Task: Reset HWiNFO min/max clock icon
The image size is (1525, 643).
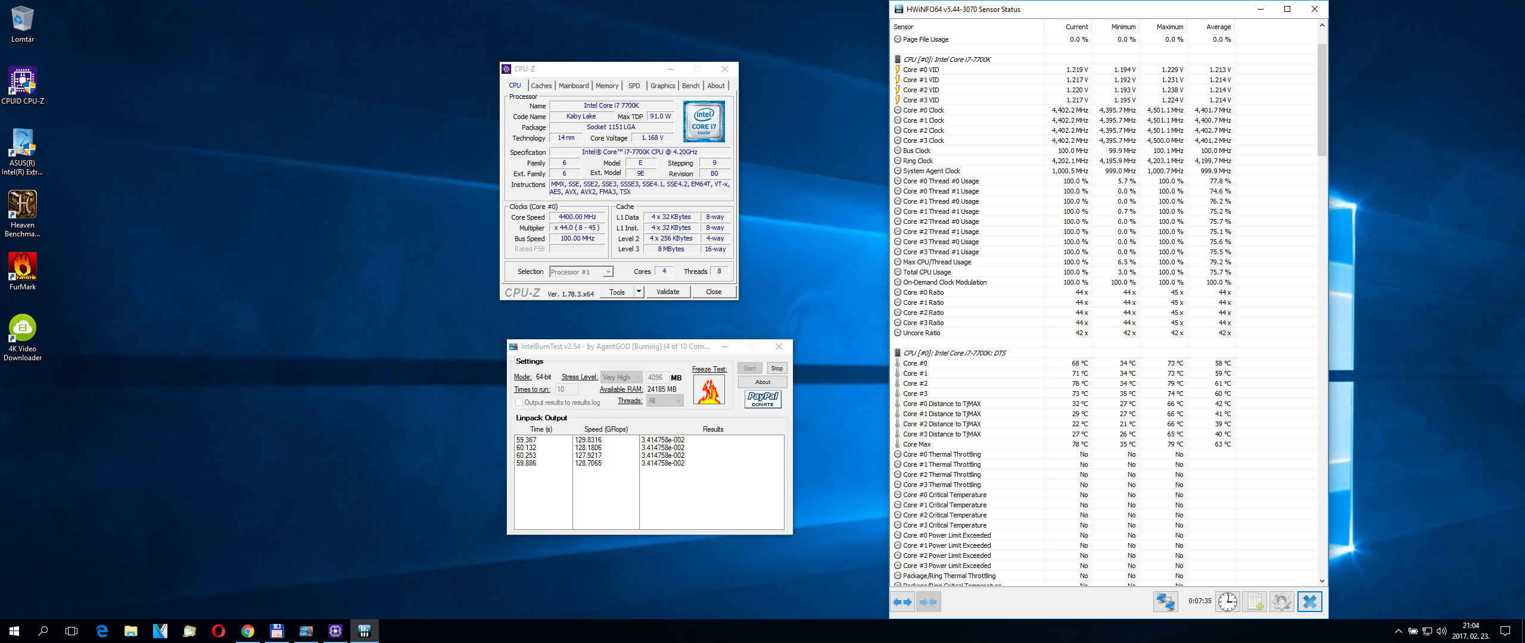Action: click(x=1227, y=602)
